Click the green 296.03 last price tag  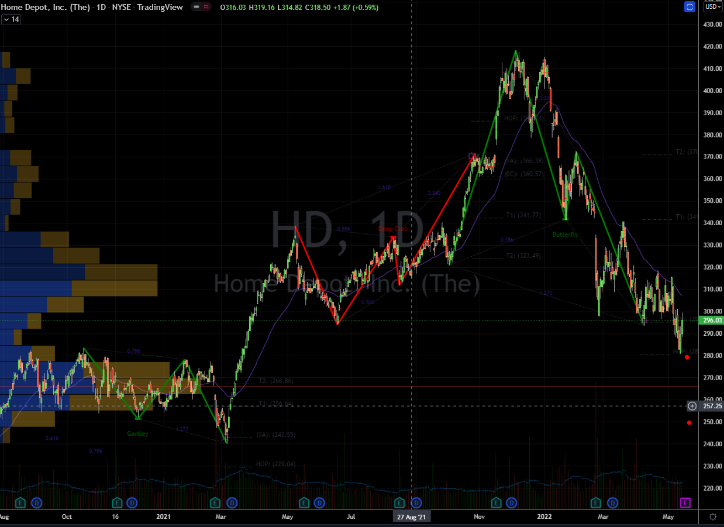point(711,320)
